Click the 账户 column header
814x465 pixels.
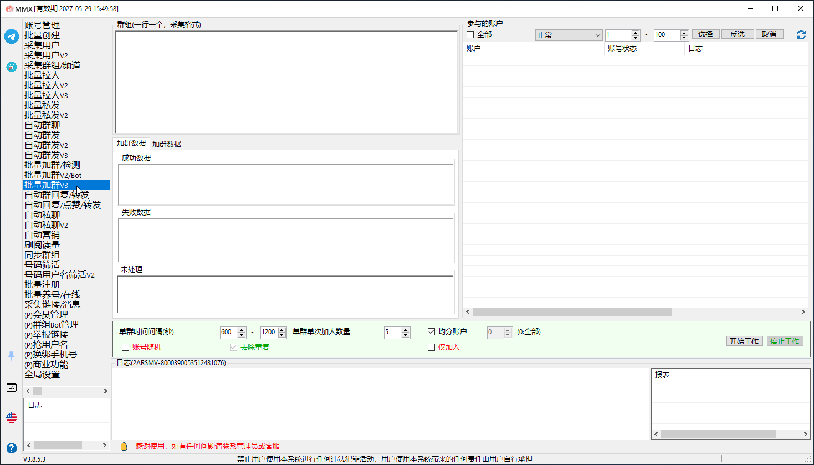[534, 48]
